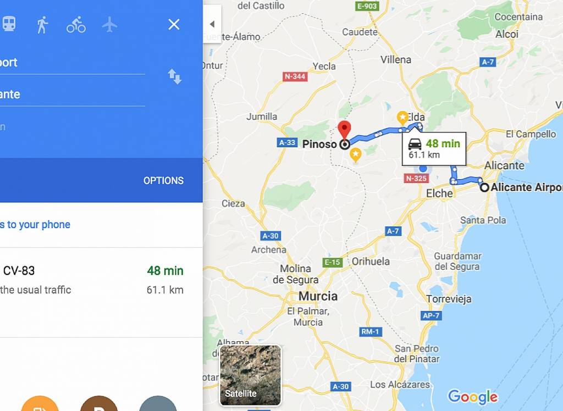Select the transit travel mode icon
The image size is (563, 411).
[x=9, y=24]
